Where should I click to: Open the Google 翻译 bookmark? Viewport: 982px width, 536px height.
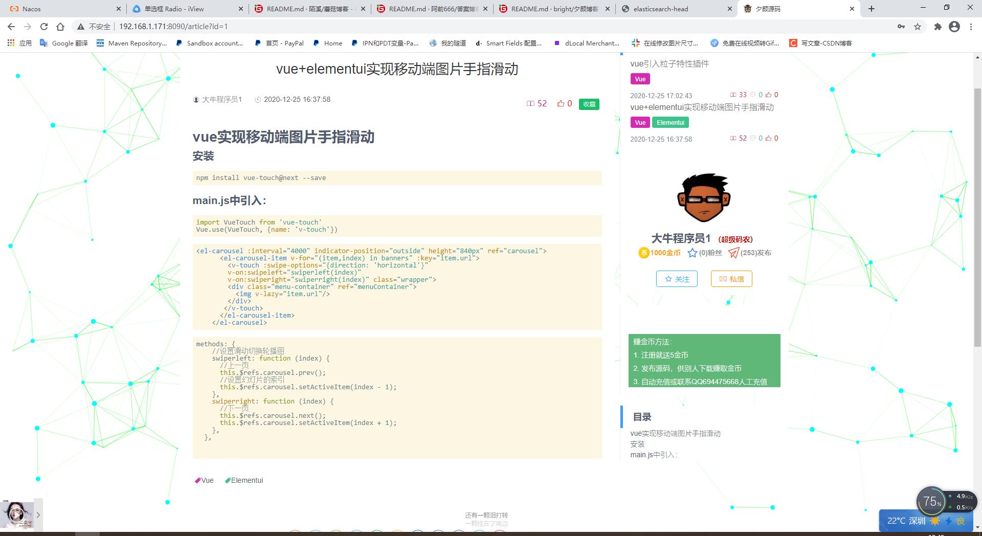click(x=64, y=43)
